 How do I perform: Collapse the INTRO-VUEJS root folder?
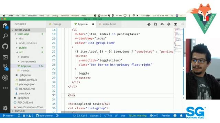[x=28, y=30]
